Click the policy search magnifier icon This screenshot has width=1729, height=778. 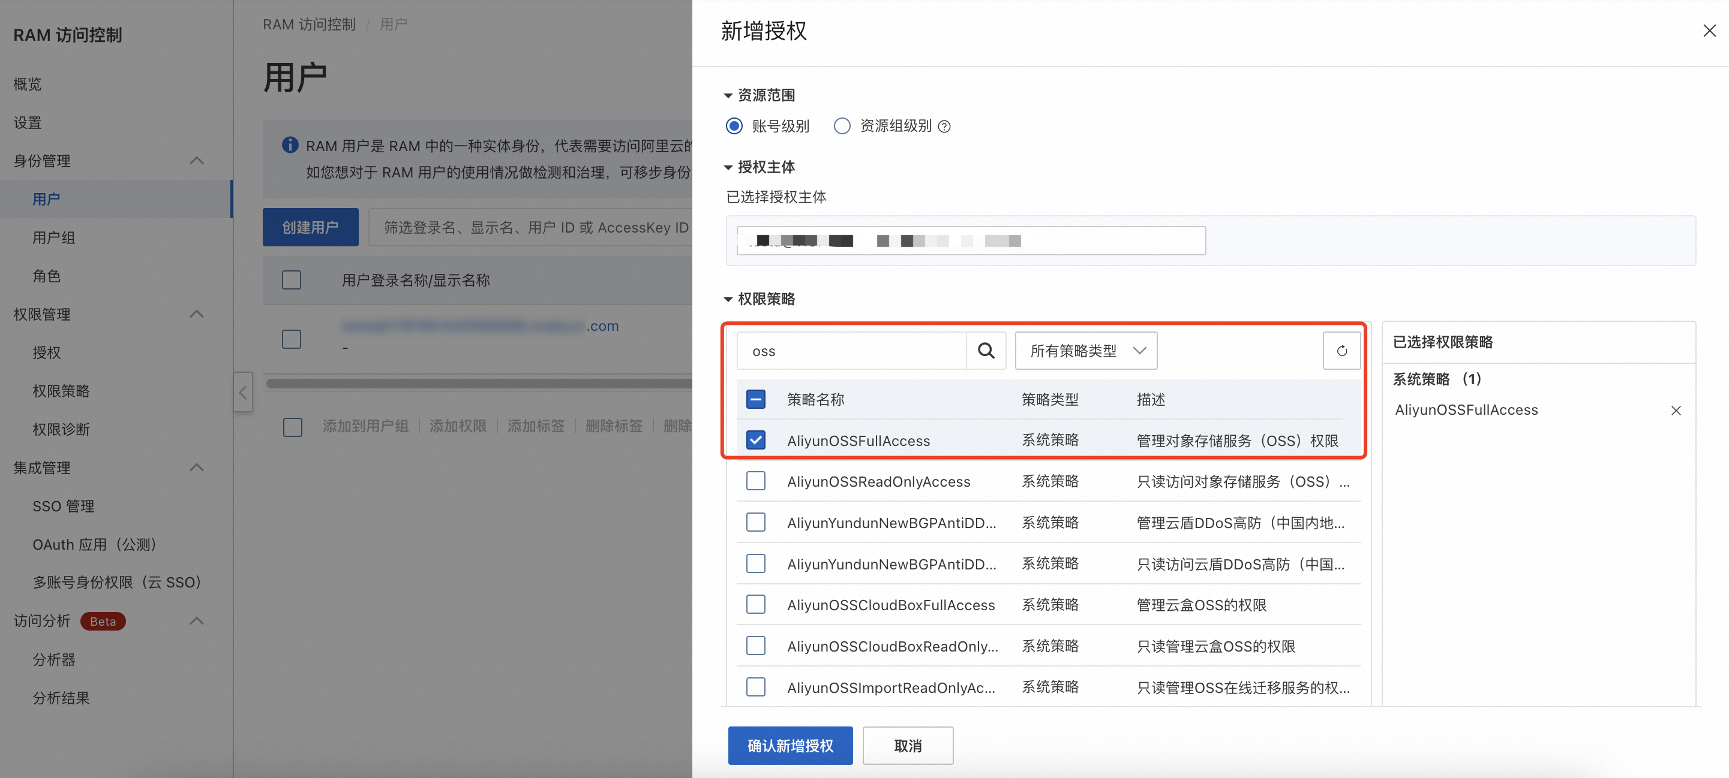tap(985, 351)
